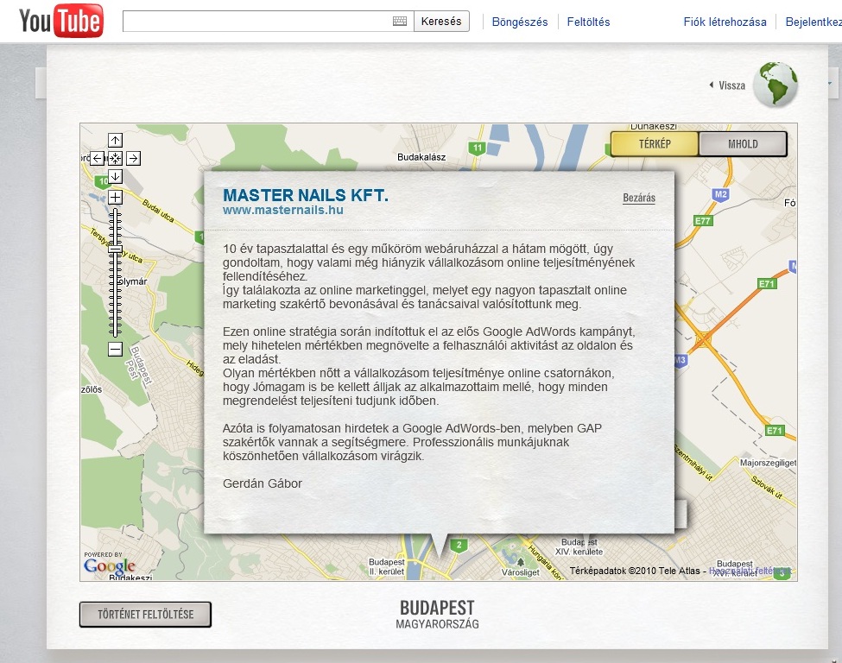Open the on-screen keyboard icon in search

coord(399,22)
